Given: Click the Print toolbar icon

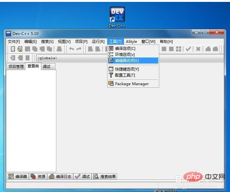Looking at the screenshot, I should click(59, 49).
